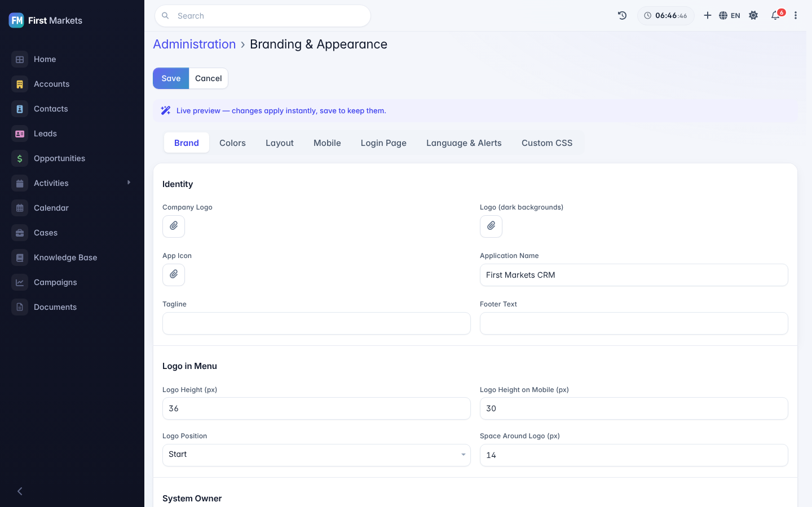The width and height of the screenshot is (812, 507).
Task: Switch to the Layout tab
Action: pos(280,143)
